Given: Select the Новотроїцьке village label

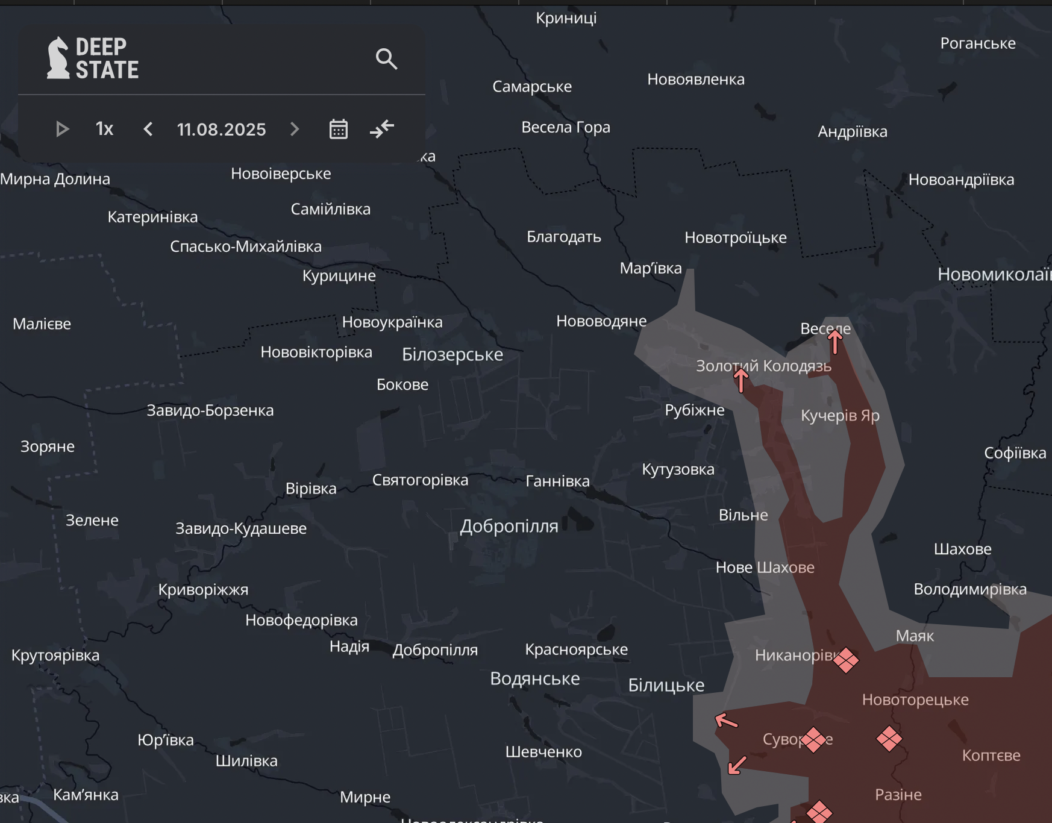Looking at the screenshot, I should (735, 237).
